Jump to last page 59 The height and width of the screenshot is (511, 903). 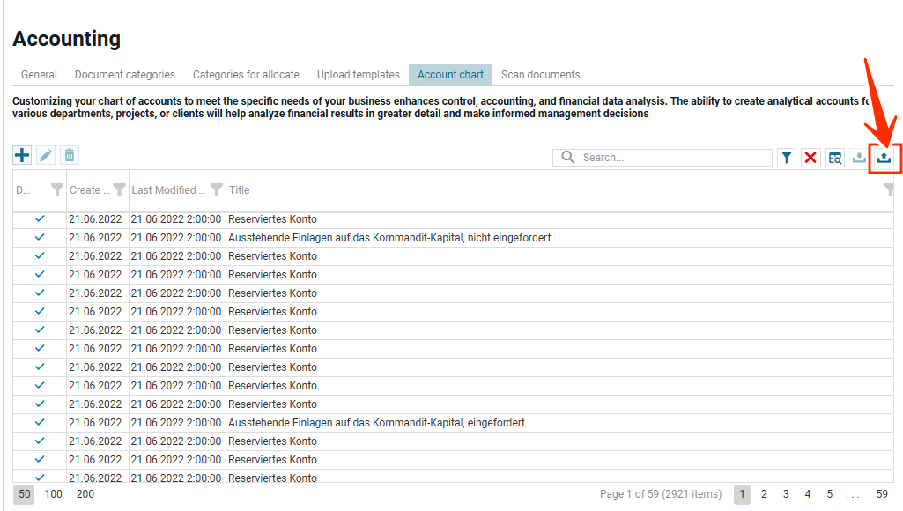(x=881, y=494)
